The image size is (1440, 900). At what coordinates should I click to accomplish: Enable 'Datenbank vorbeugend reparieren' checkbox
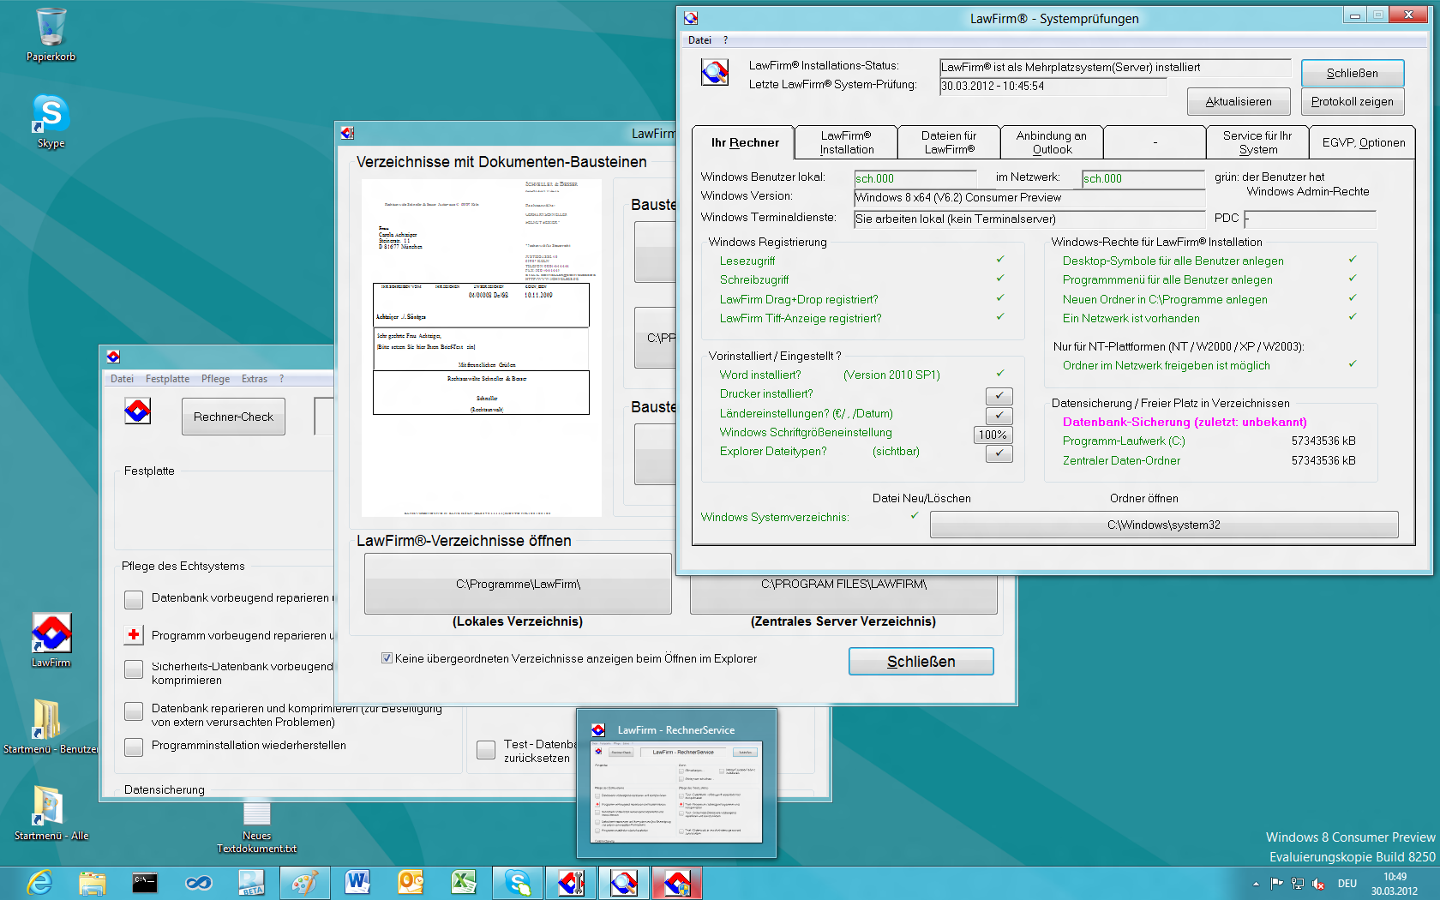[134, 599]
